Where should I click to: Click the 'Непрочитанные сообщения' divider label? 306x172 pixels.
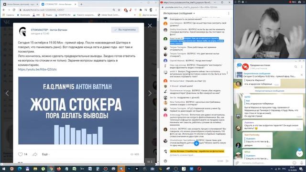[x=270, y=91]
